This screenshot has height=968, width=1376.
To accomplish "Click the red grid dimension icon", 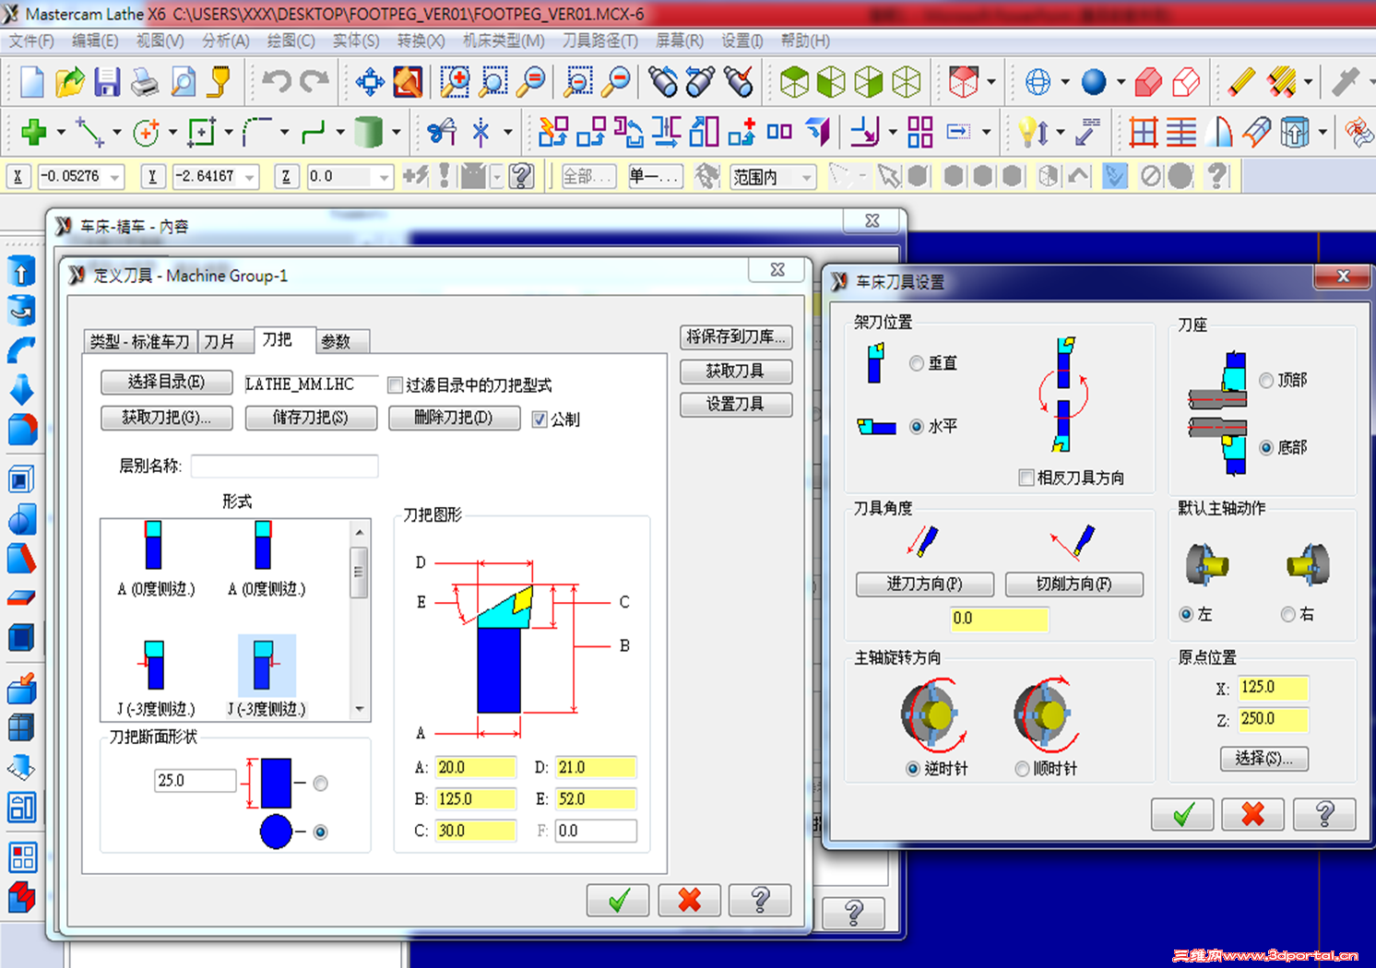I will point(1144,132).
